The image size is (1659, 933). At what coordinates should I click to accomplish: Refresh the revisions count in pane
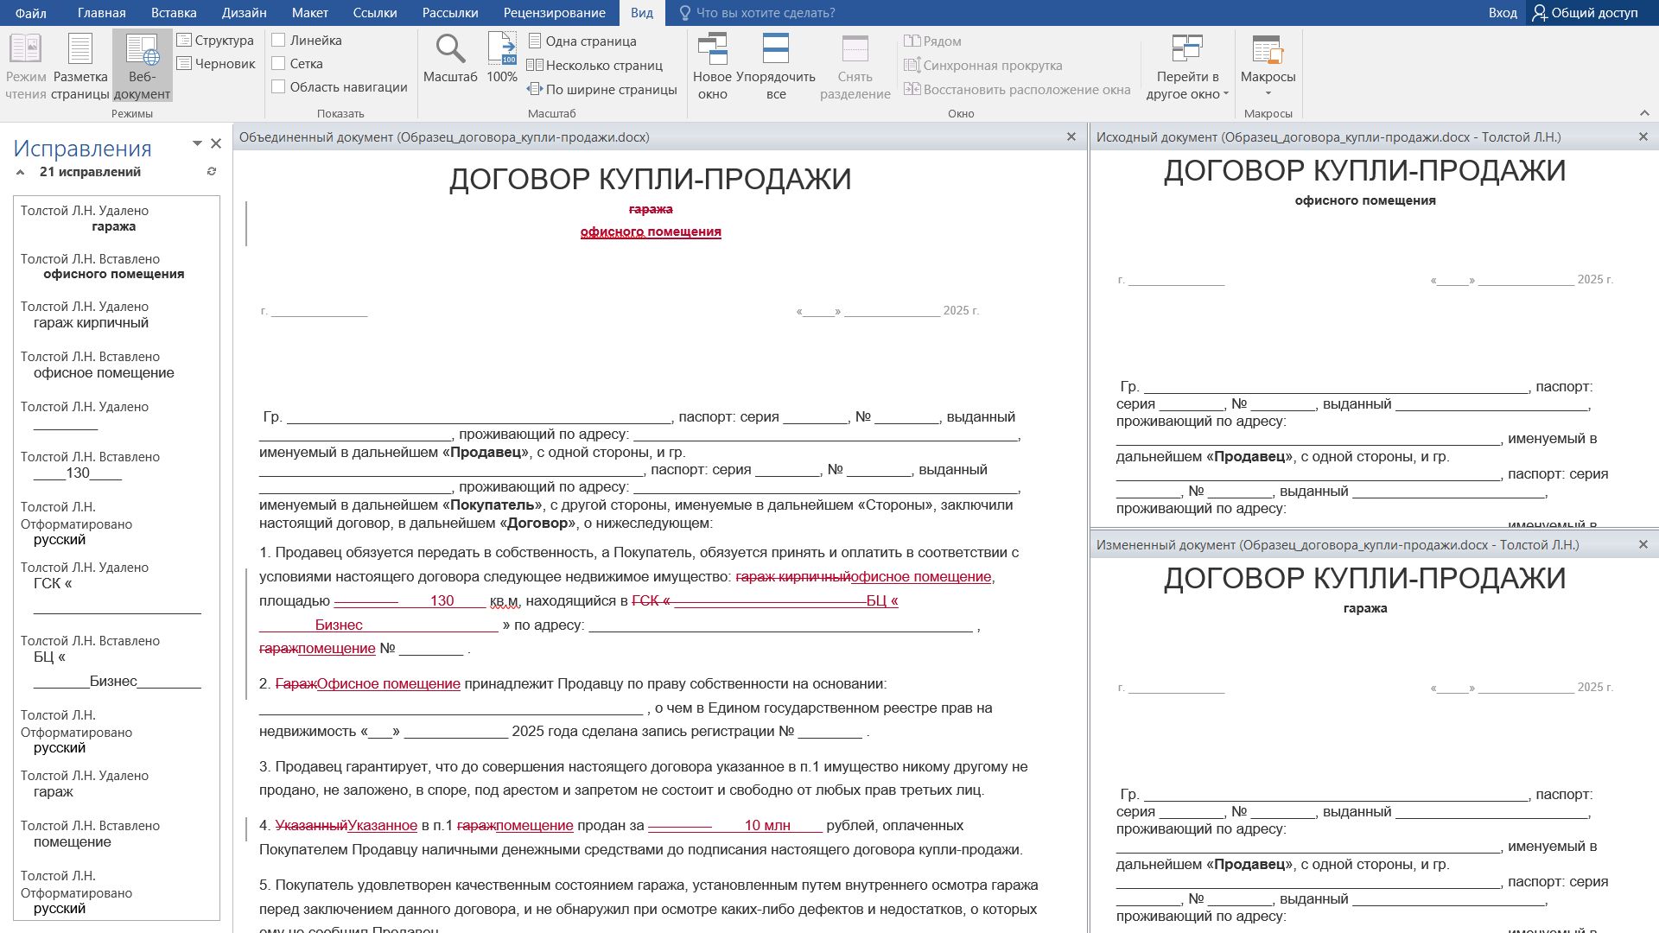(x=212, y=172)
